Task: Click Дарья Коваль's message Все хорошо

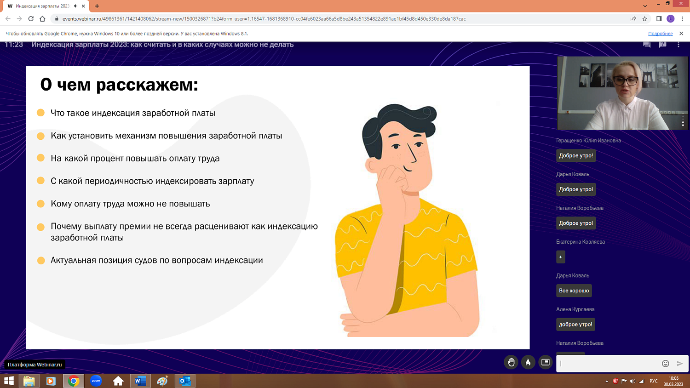Action: pos(574,291)
